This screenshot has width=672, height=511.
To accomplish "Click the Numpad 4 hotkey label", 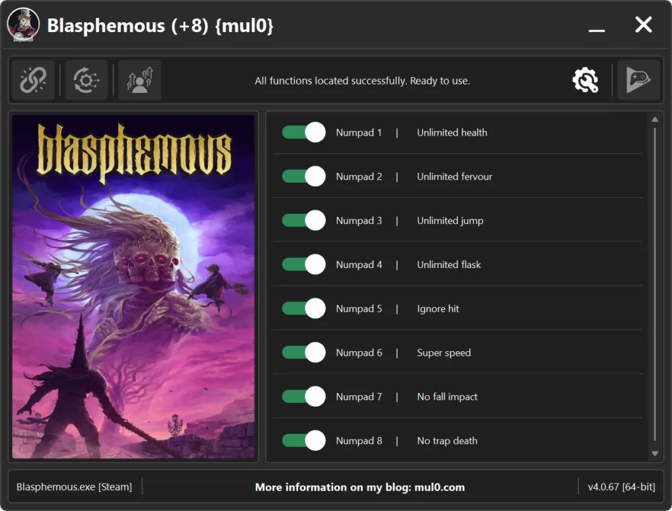I will [359, 265].
